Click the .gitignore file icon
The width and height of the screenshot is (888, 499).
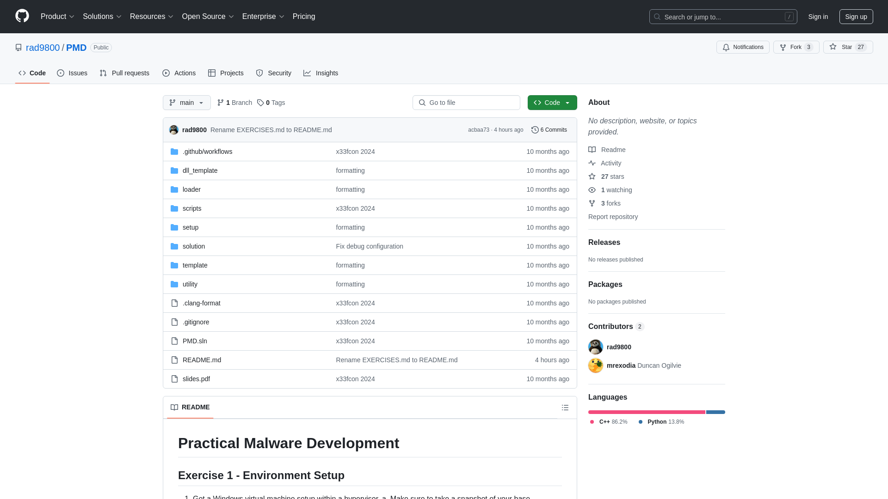tap(174, 322)
